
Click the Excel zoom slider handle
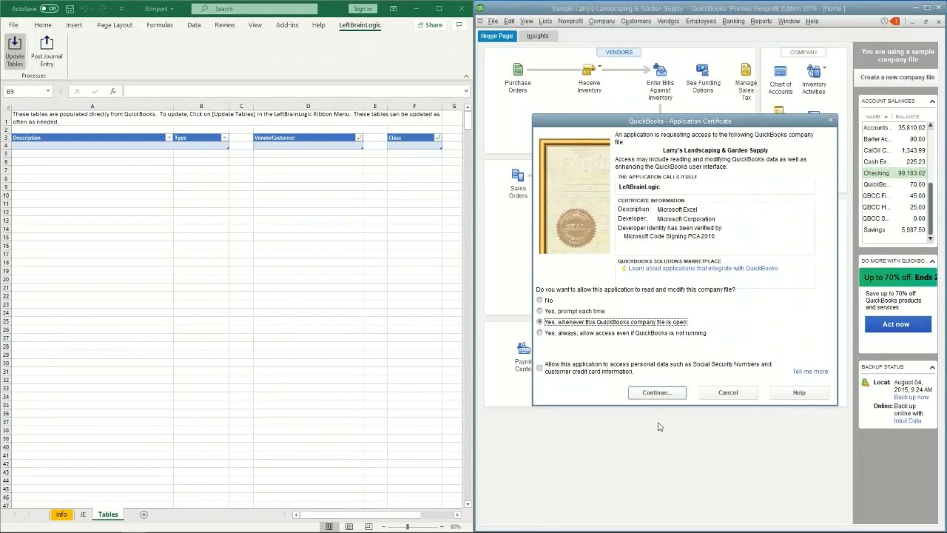407,526
